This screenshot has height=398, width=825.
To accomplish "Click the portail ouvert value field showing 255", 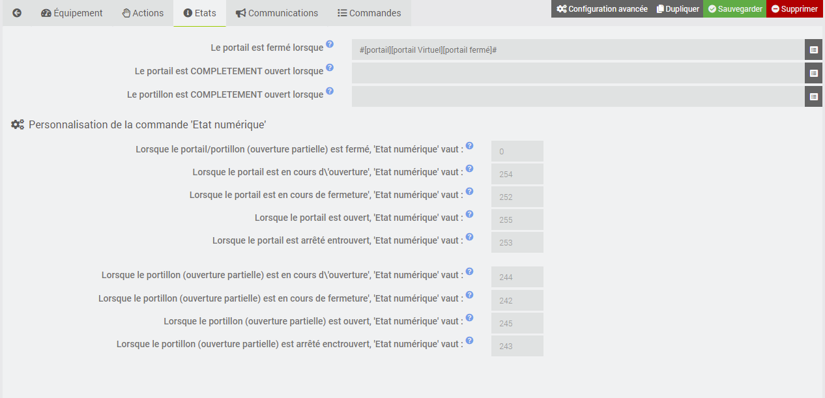I will coord(517,220).
